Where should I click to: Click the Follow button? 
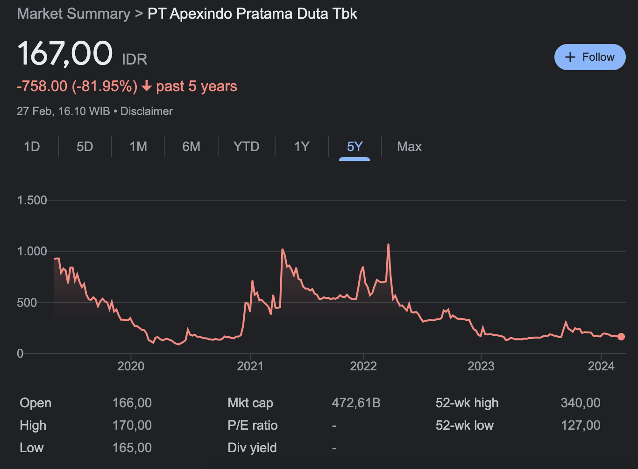tap(590, 57)
